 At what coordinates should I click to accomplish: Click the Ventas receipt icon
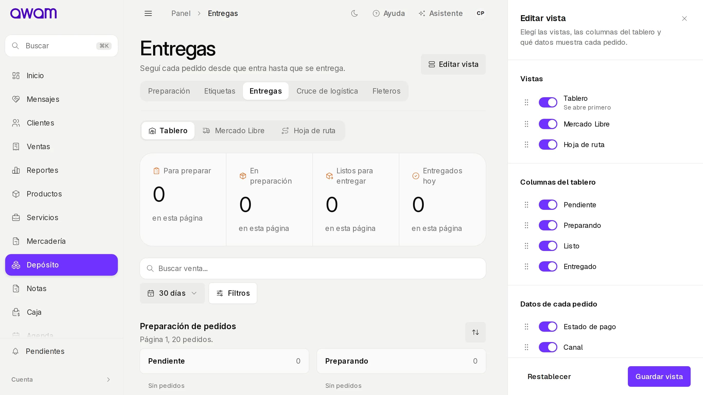(x=16, y=147)
